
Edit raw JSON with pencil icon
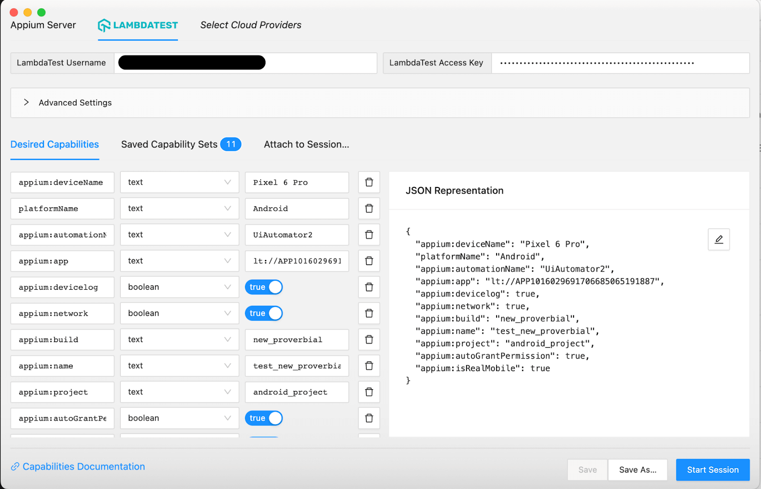pos(719,239)
